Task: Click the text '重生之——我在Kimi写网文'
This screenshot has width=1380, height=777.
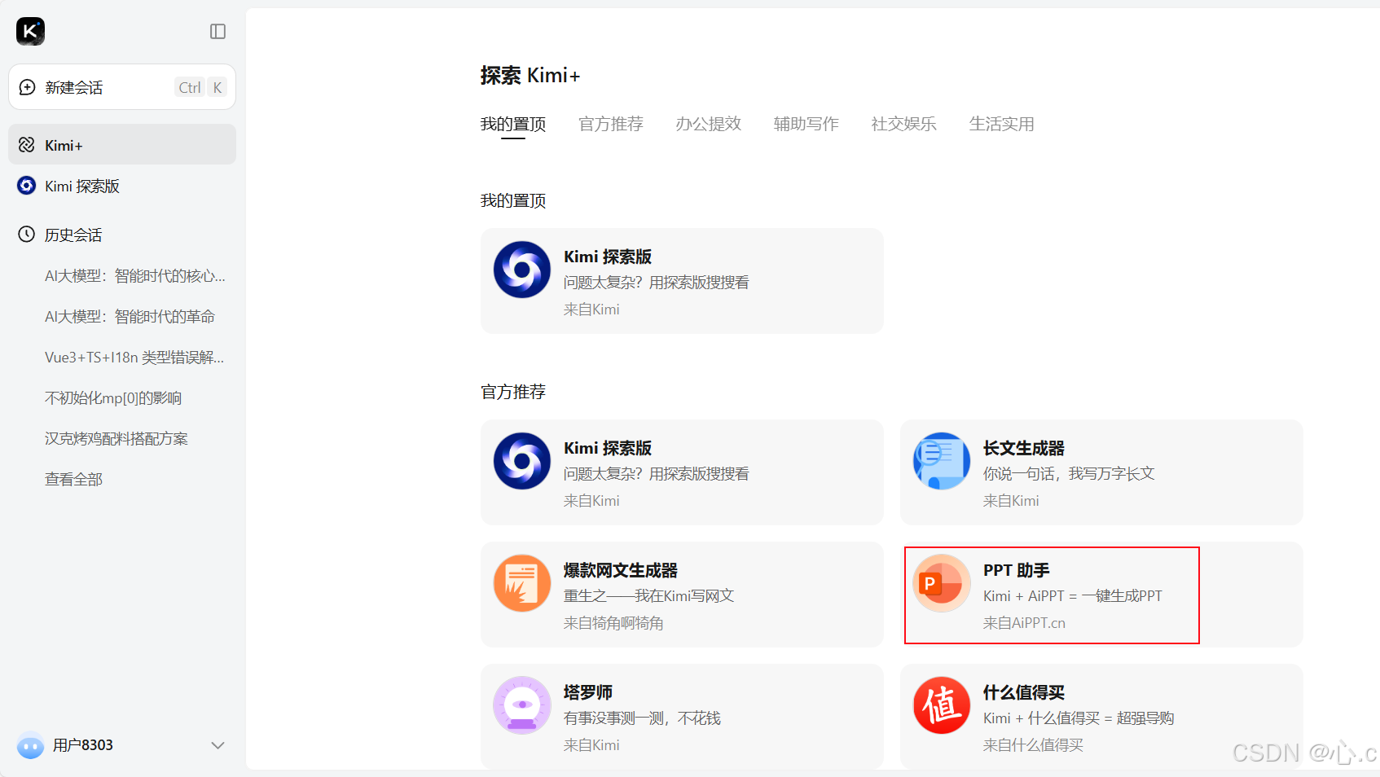Action: click(x=649, y=596)
